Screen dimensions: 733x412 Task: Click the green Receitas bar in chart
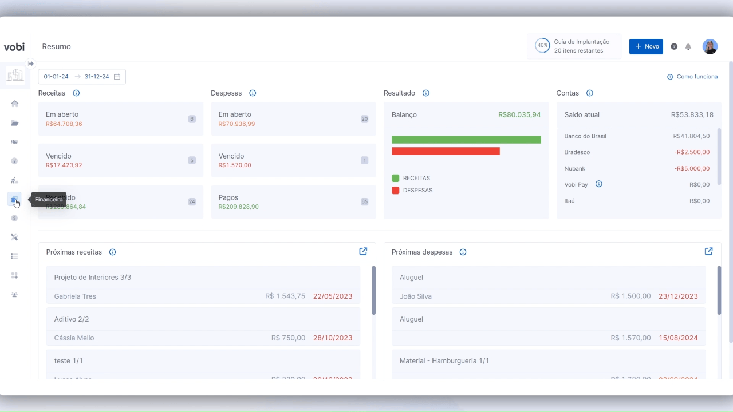(x=466, y=140)
